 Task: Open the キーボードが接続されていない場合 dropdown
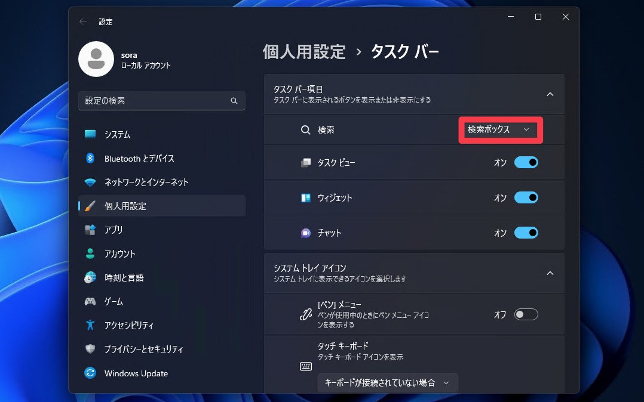click(x=387, y=383)
